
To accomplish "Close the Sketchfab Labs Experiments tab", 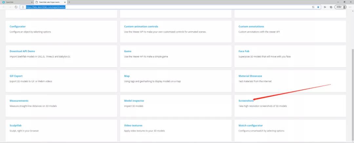I will 65,2.
